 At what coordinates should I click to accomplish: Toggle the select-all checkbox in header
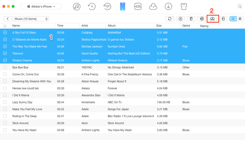coord(5,26)
